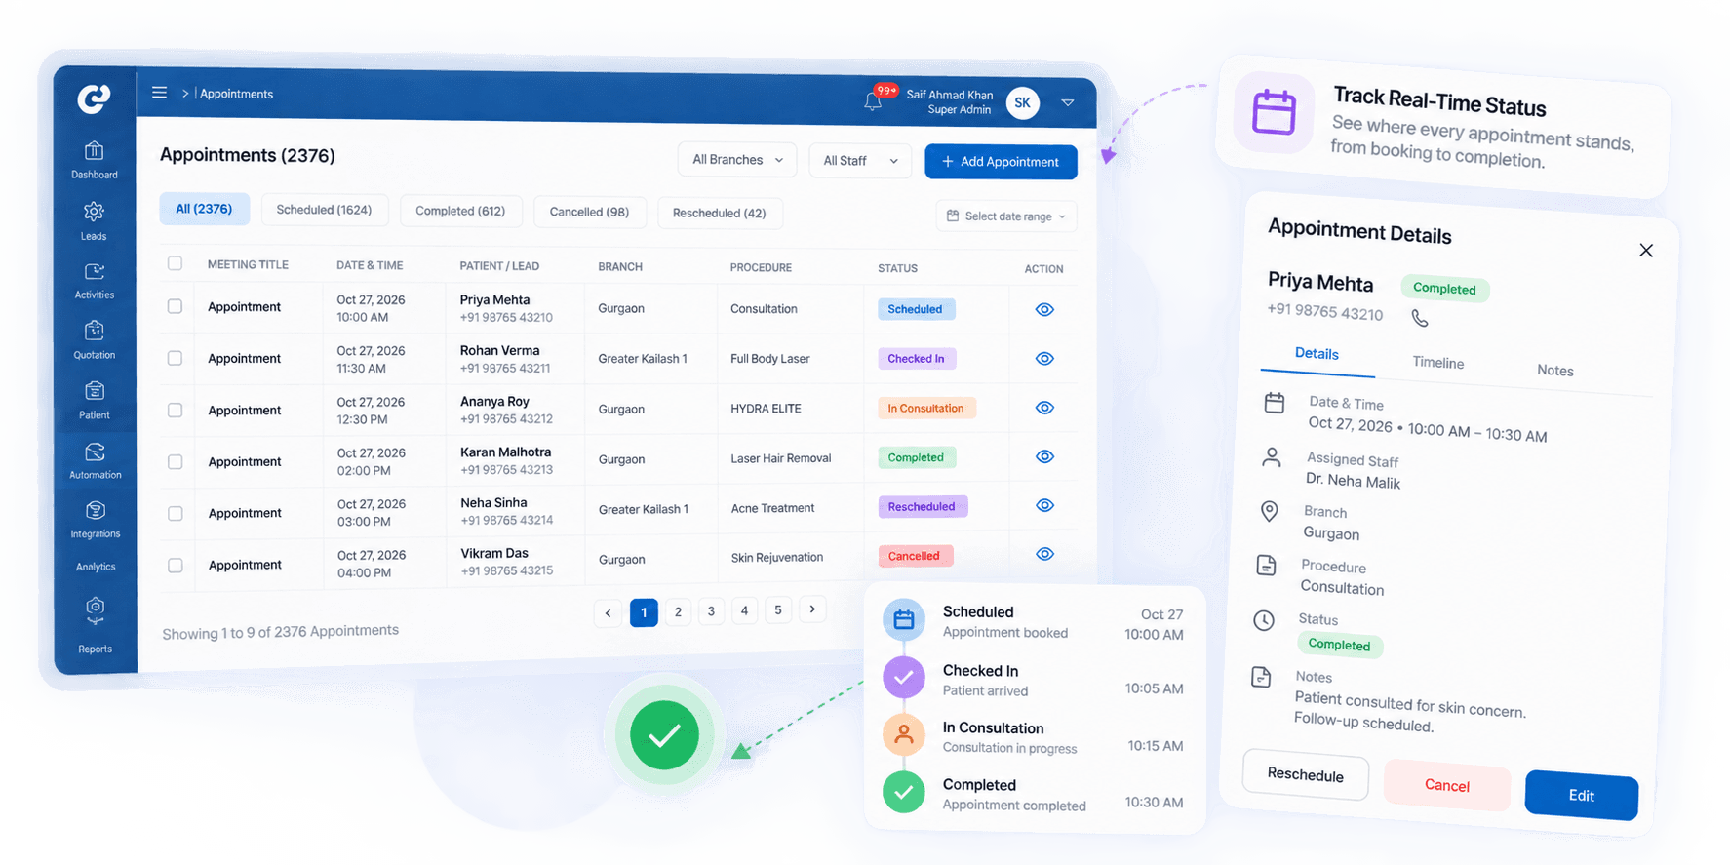Filter by Completed (612) tab
1730x865 pixels.
[460, 211]
